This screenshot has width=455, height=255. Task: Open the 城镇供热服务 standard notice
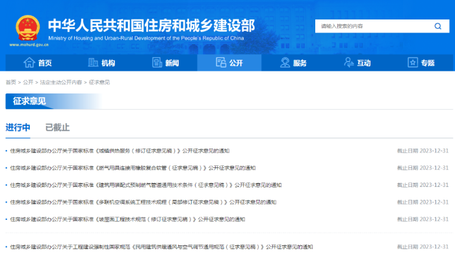[120, 151]
